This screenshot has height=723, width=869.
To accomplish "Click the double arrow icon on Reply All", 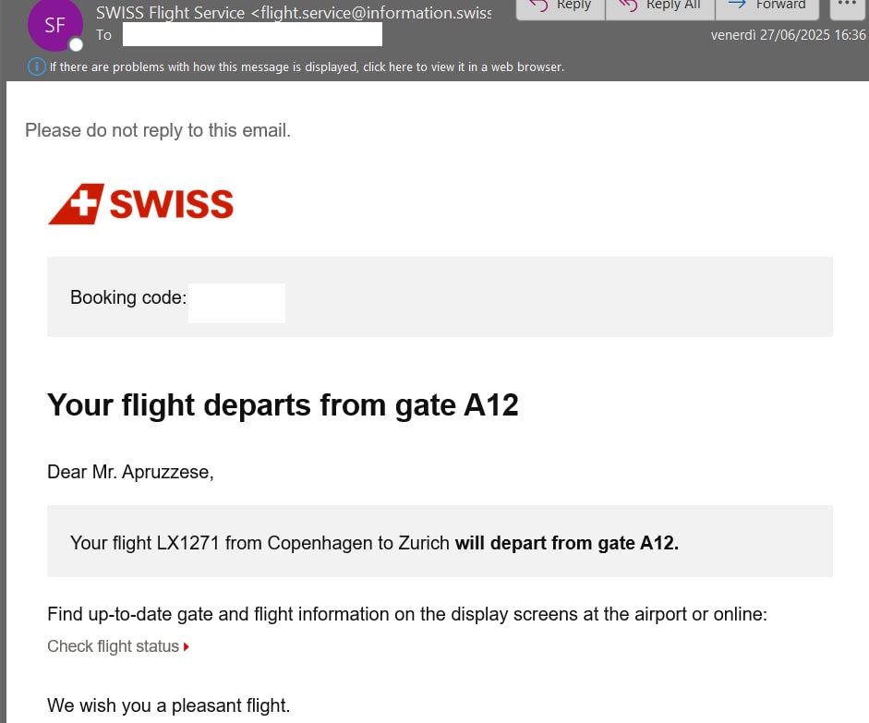I will [x=628, y=5].
